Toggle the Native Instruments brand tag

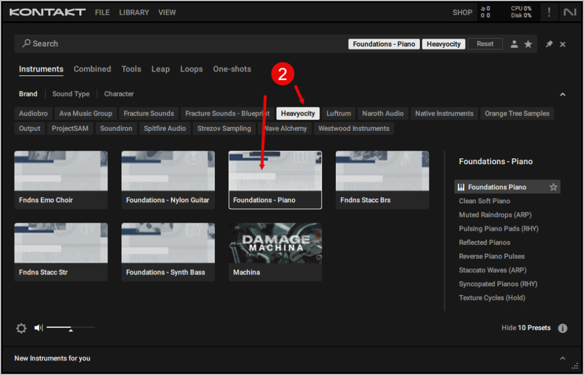444,113
